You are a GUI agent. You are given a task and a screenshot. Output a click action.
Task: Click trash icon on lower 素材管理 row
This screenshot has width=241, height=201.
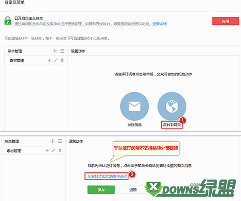click(60, 151)
